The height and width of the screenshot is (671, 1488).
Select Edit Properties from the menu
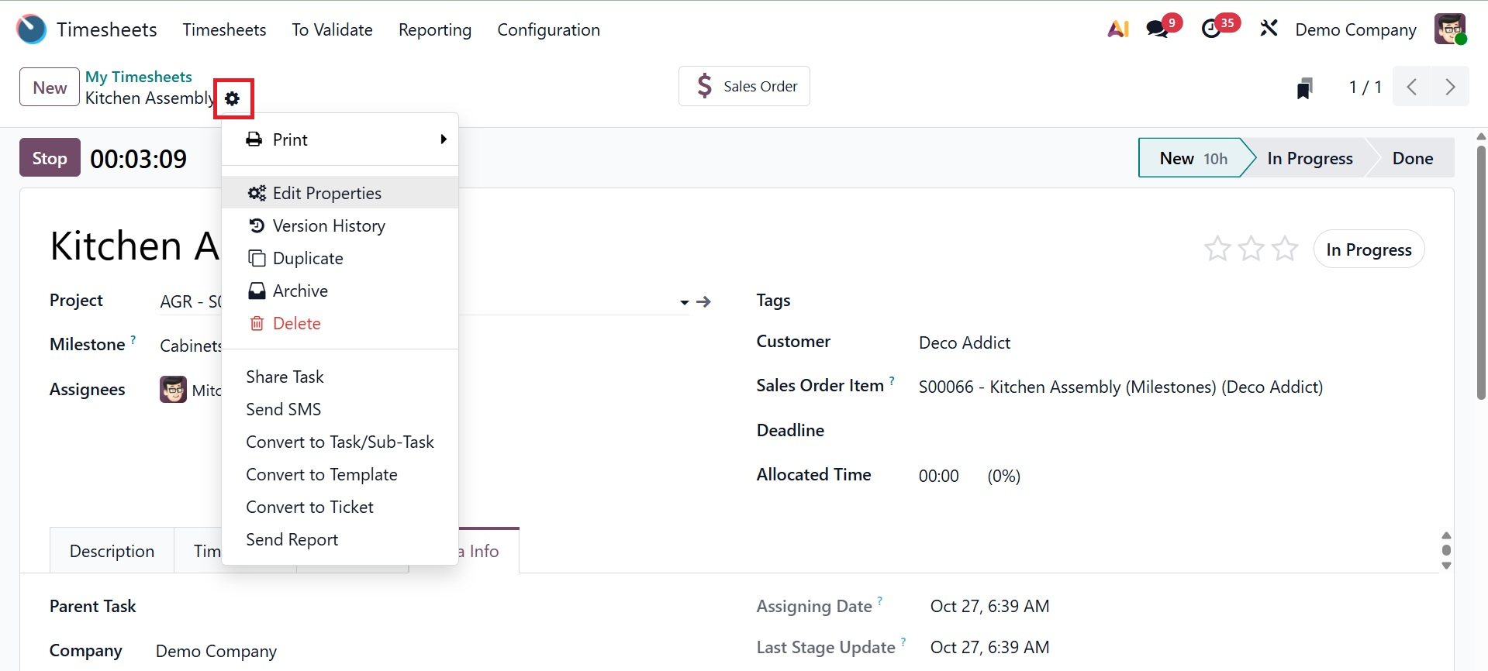pyautogui.click(x=326, y=193)
